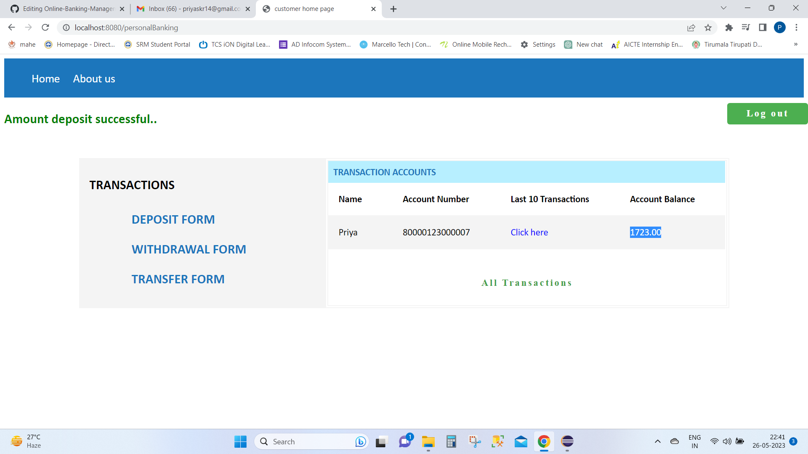
Task: Toggle Wi-Fi via the system tray icon
Action: pos(715,441)
